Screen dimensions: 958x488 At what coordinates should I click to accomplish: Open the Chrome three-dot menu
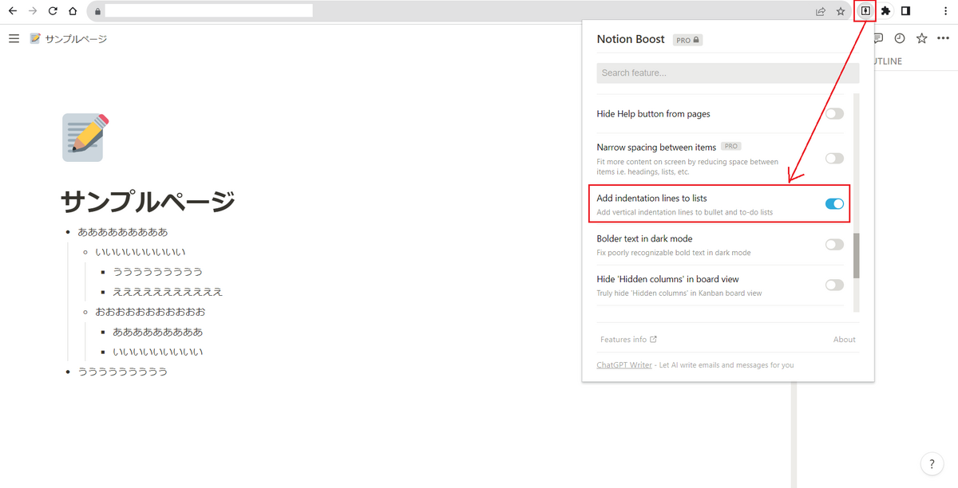[945, 11]
